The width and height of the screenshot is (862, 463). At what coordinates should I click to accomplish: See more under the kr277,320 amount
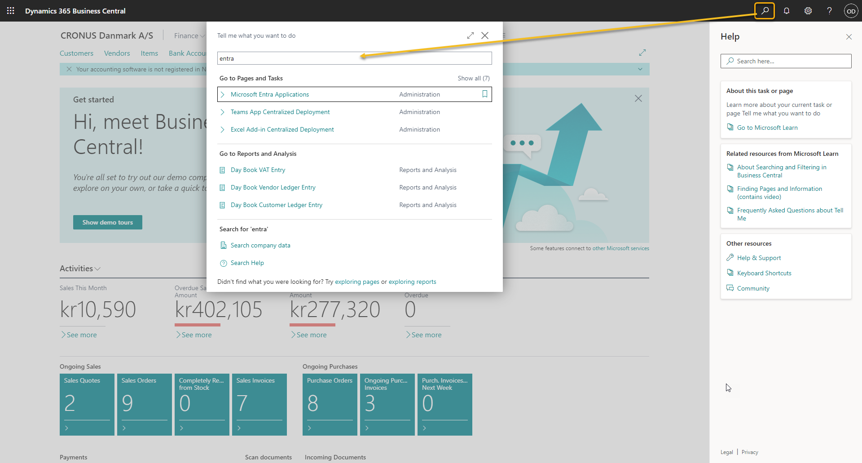click(x=309, y=335)
